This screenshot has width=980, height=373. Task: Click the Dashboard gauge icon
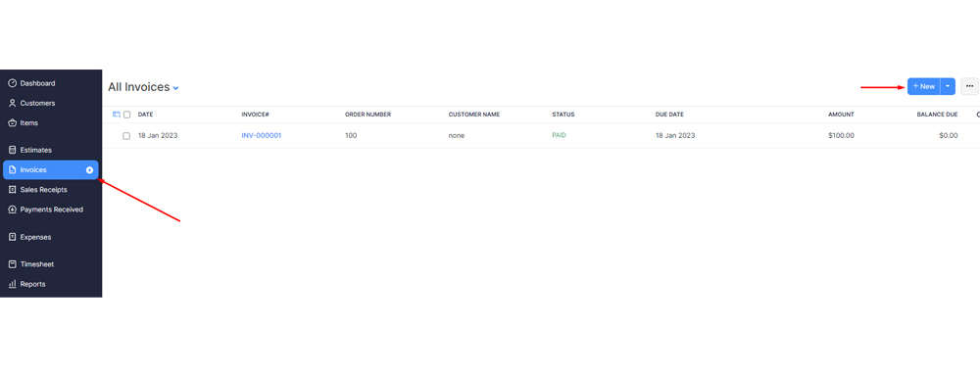pos(12,83)
